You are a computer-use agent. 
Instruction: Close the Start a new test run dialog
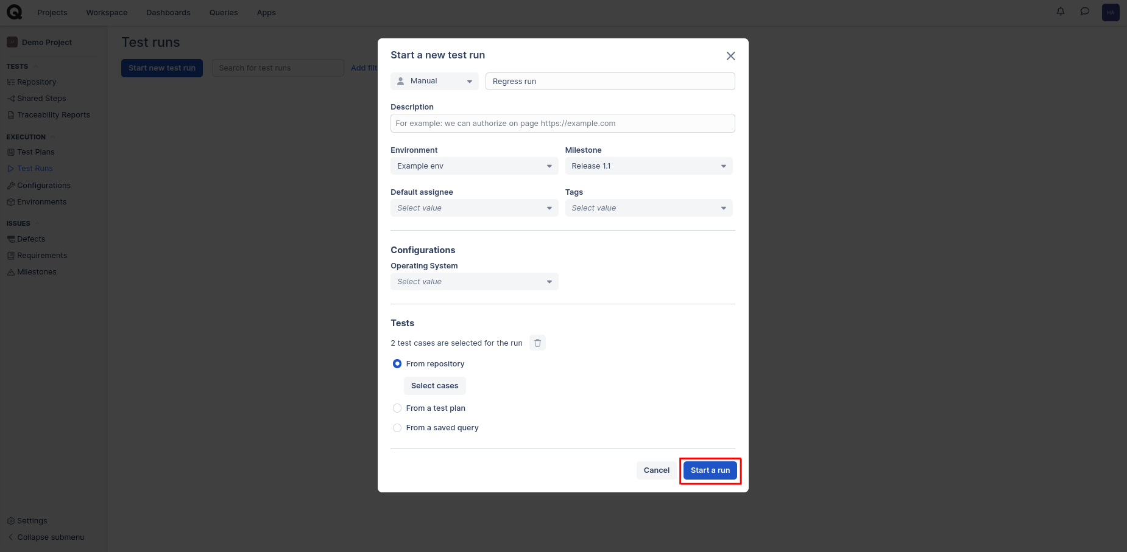click(730, 56)
